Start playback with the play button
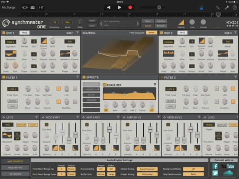 coord(119,7)
